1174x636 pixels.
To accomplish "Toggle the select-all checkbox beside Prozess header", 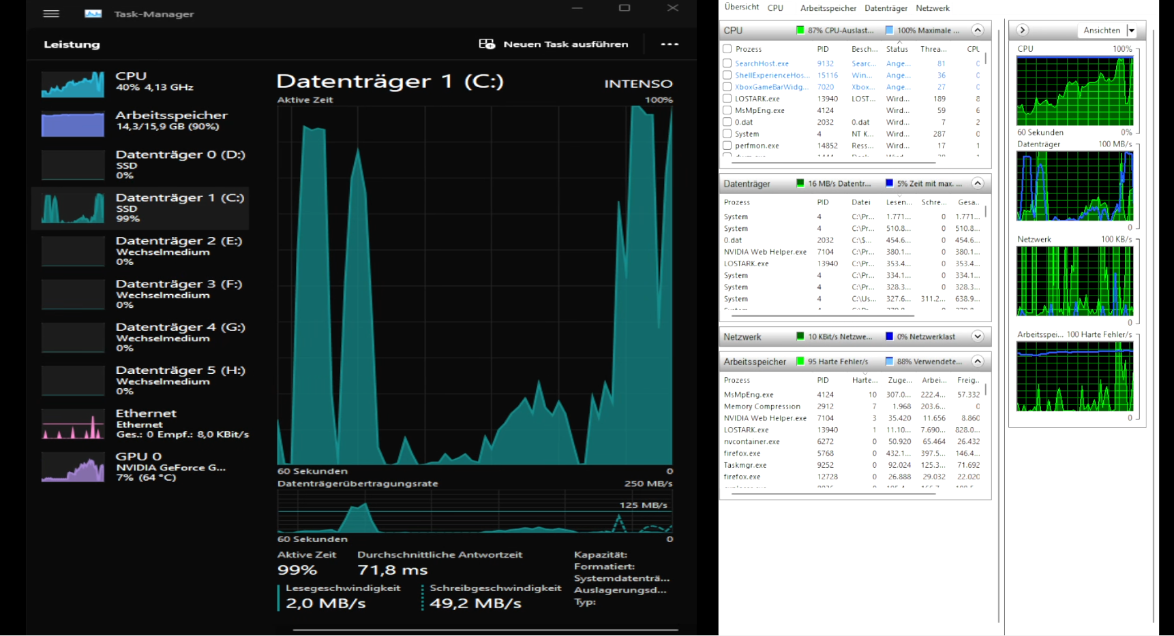I will click(727, 49).
